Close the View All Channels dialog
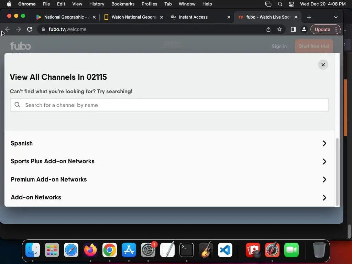Viewport: 352px width, 264px height. click(x=323, y=65)
